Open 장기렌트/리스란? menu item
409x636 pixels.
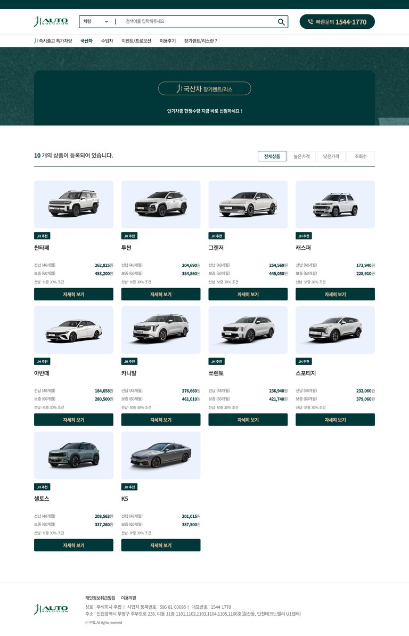coord(201,41)
